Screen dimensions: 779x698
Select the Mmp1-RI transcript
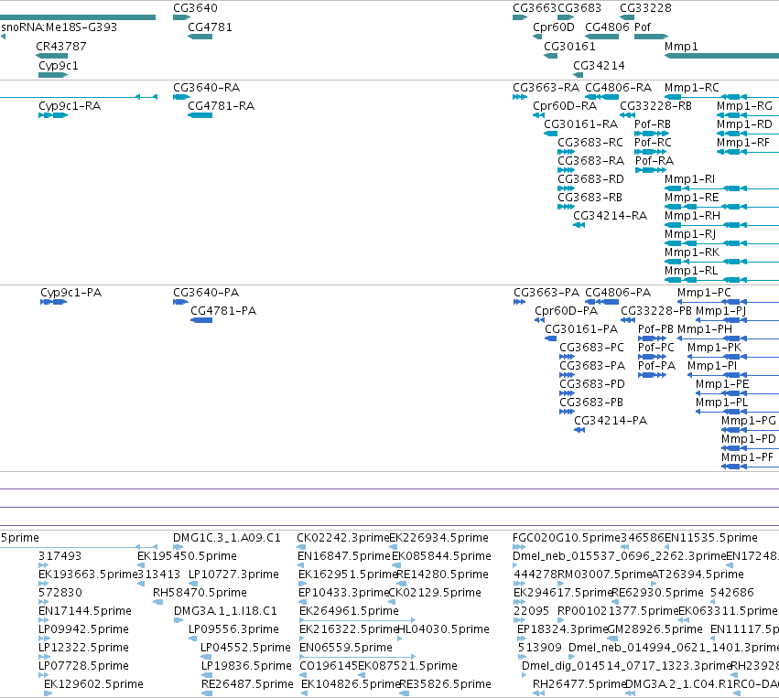(x=721, y=188)
